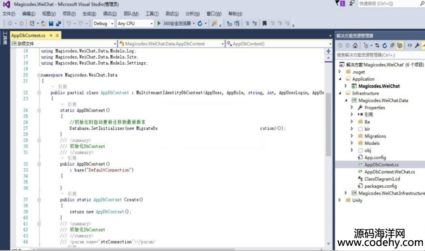The height and width of the screenshot is (251, 425).
Task: Save the current file with the disk icon
Action: point(51,23)
